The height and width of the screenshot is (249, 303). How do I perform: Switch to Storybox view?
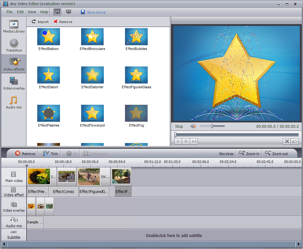pyautogui.click(x=226, y=154)
